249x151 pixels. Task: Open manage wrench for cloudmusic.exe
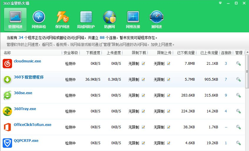[238, 64]
